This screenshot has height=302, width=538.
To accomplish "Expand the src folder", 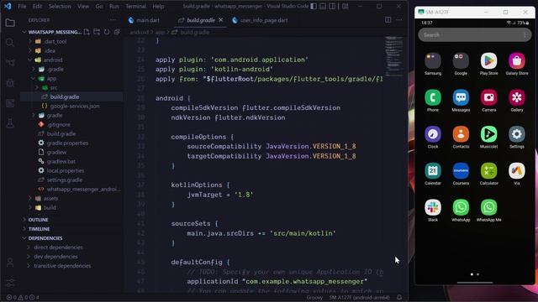I will [71, 87].
